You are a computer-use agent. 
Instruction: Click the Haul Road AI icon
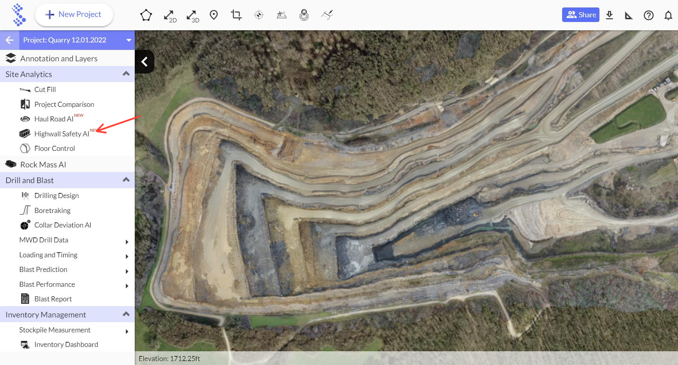(25, 119)
